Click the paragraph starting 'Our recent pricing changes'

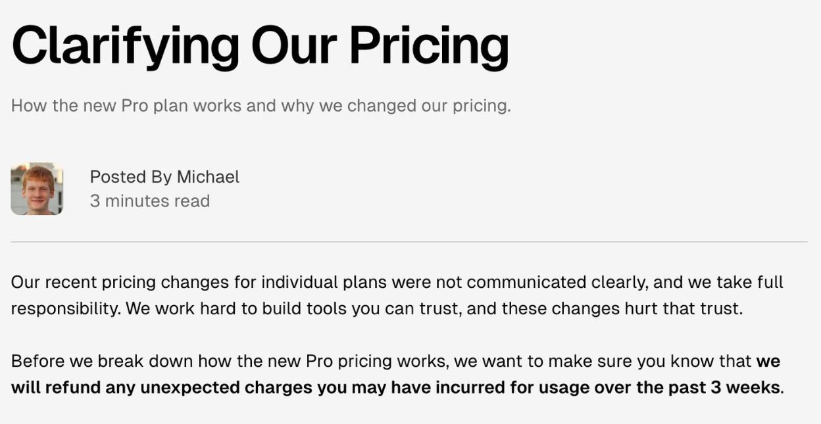[397, 295]
